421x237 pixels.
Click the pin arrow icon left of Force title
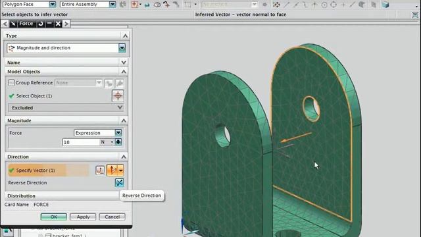tap(13, 24)
